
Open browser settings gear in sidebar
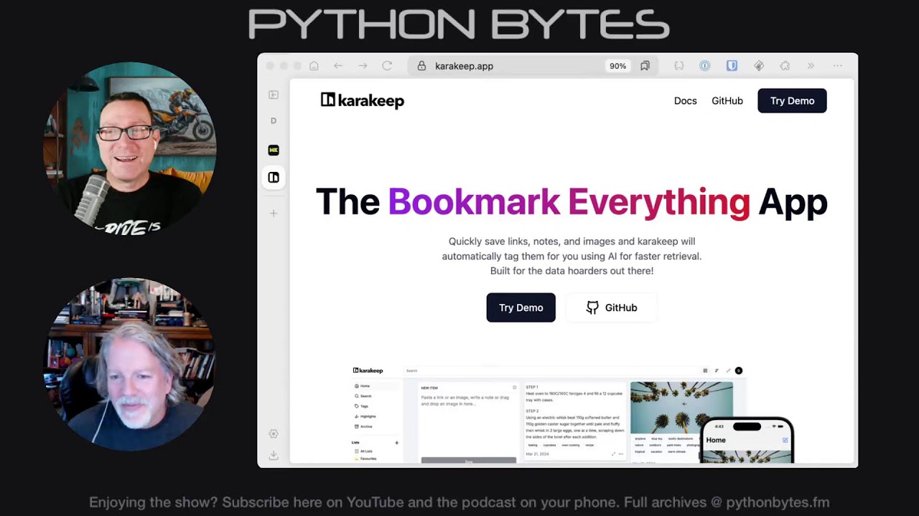pyautogui.click(x=274, y=434)
